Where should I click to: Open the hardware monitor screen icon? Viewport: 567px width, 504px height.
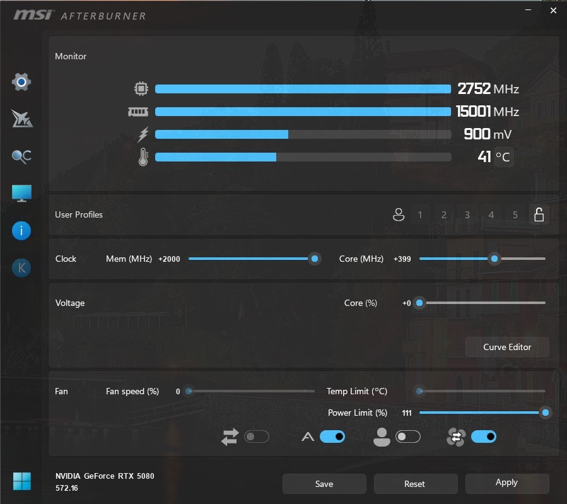click(21, 194)
